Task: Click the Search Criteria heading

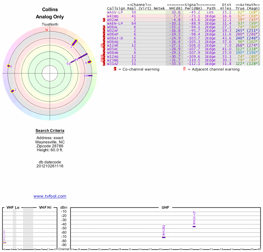Action: point(50,131)
